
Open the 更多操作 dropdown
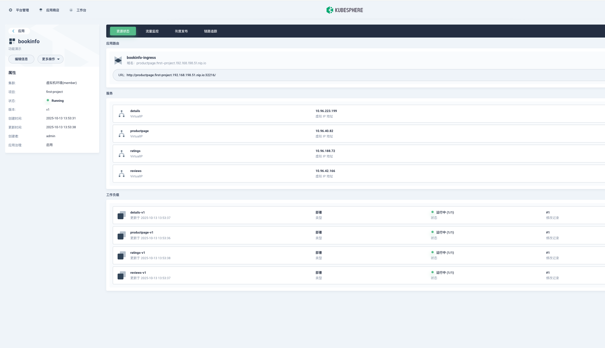tap(51, 59)
